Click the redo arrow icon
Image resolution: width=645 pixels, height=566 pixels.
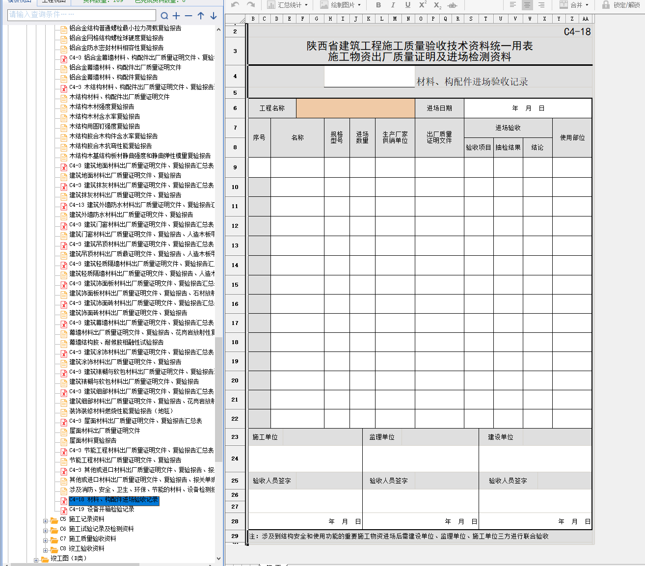(251, 5)
